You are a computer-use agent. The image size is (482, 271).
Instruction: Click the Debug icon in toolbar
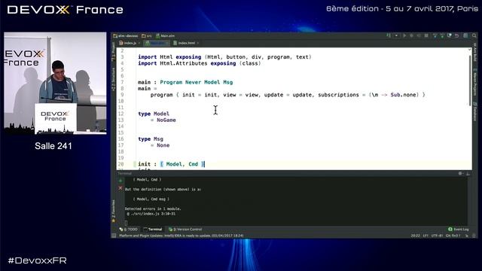(412, 35)
